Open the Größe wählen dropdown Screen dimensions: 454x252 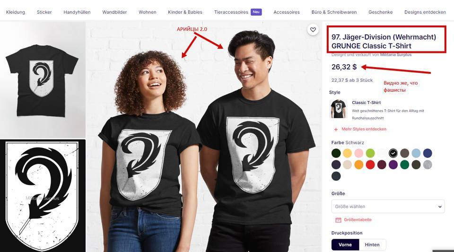click(388, 207)
